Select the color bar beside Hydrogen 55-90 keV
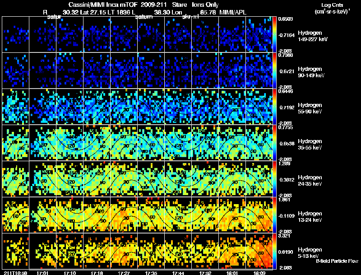This screenshot has width=361, height=275. [x=275, y=107]
